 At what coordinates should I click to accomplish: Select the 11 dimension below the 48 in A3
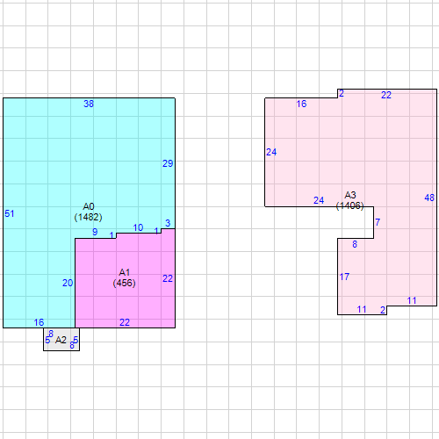[412, 300]
